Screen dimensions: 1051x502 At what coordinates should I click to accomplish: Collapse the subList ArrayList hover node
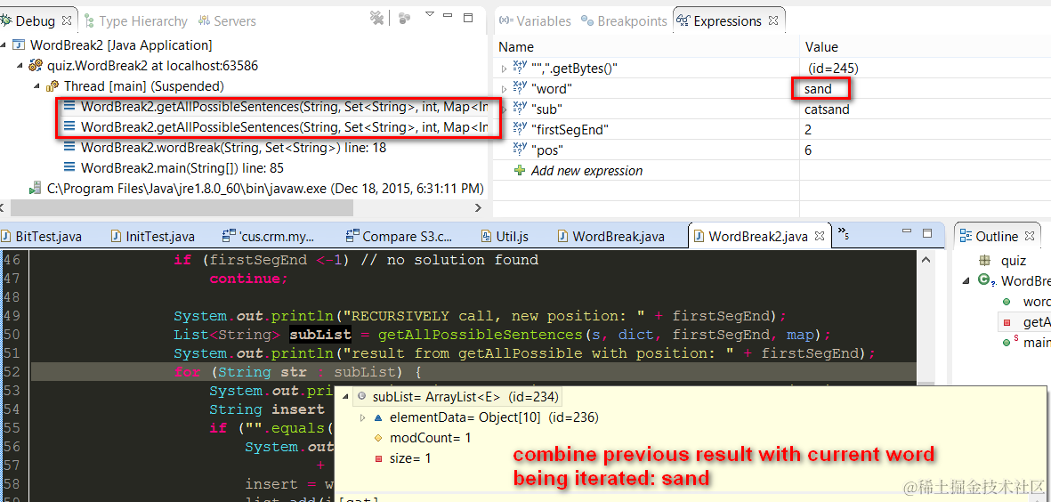[x=346, y=398]
